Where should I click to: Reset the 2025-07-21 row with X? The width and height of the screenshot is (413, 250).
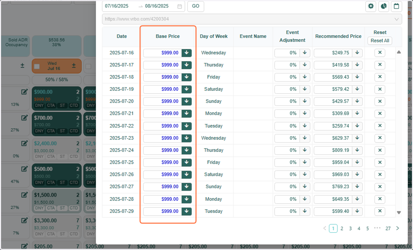pos(380,113)
